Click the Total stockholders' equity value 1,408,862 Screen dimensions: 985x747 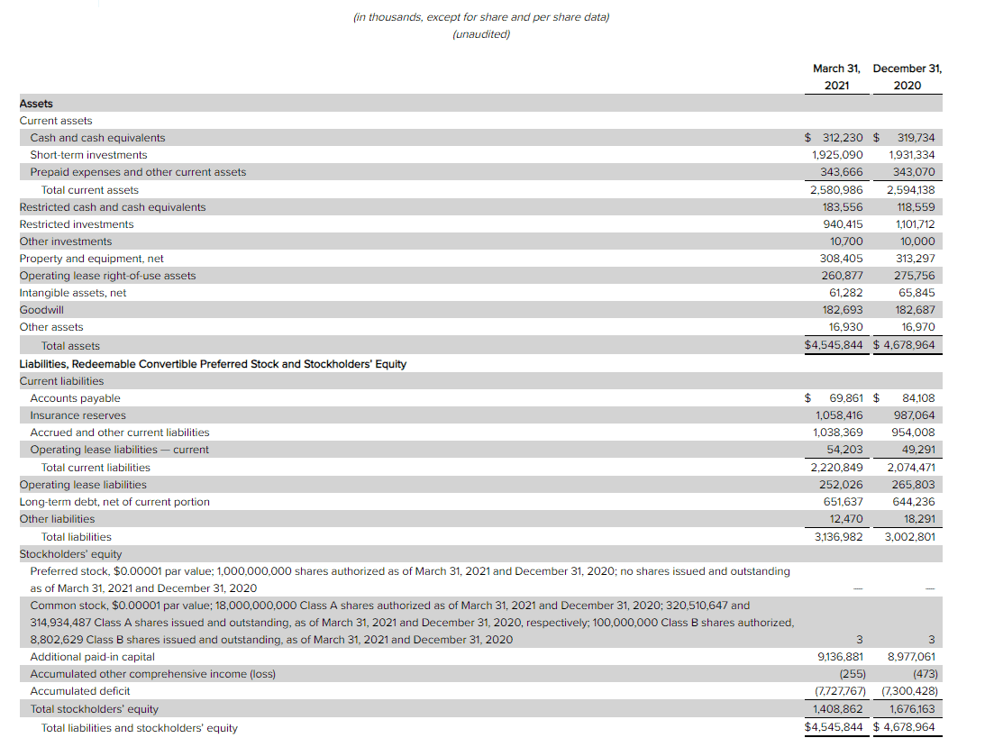point(837,708)
